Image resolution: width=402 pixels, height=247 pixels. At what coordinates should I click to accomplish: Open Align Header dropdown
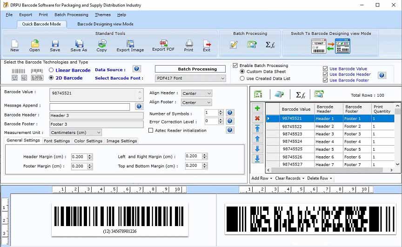point(197,93)
